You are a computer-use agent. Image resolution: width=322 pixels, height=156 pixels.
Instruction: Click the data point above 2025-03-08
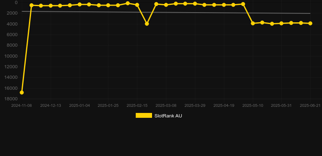[x=166, y=5]
